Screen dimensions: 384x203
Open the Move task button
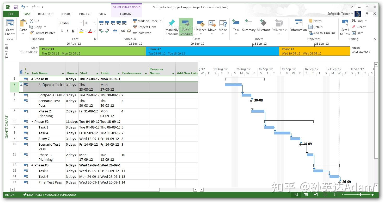212,27
